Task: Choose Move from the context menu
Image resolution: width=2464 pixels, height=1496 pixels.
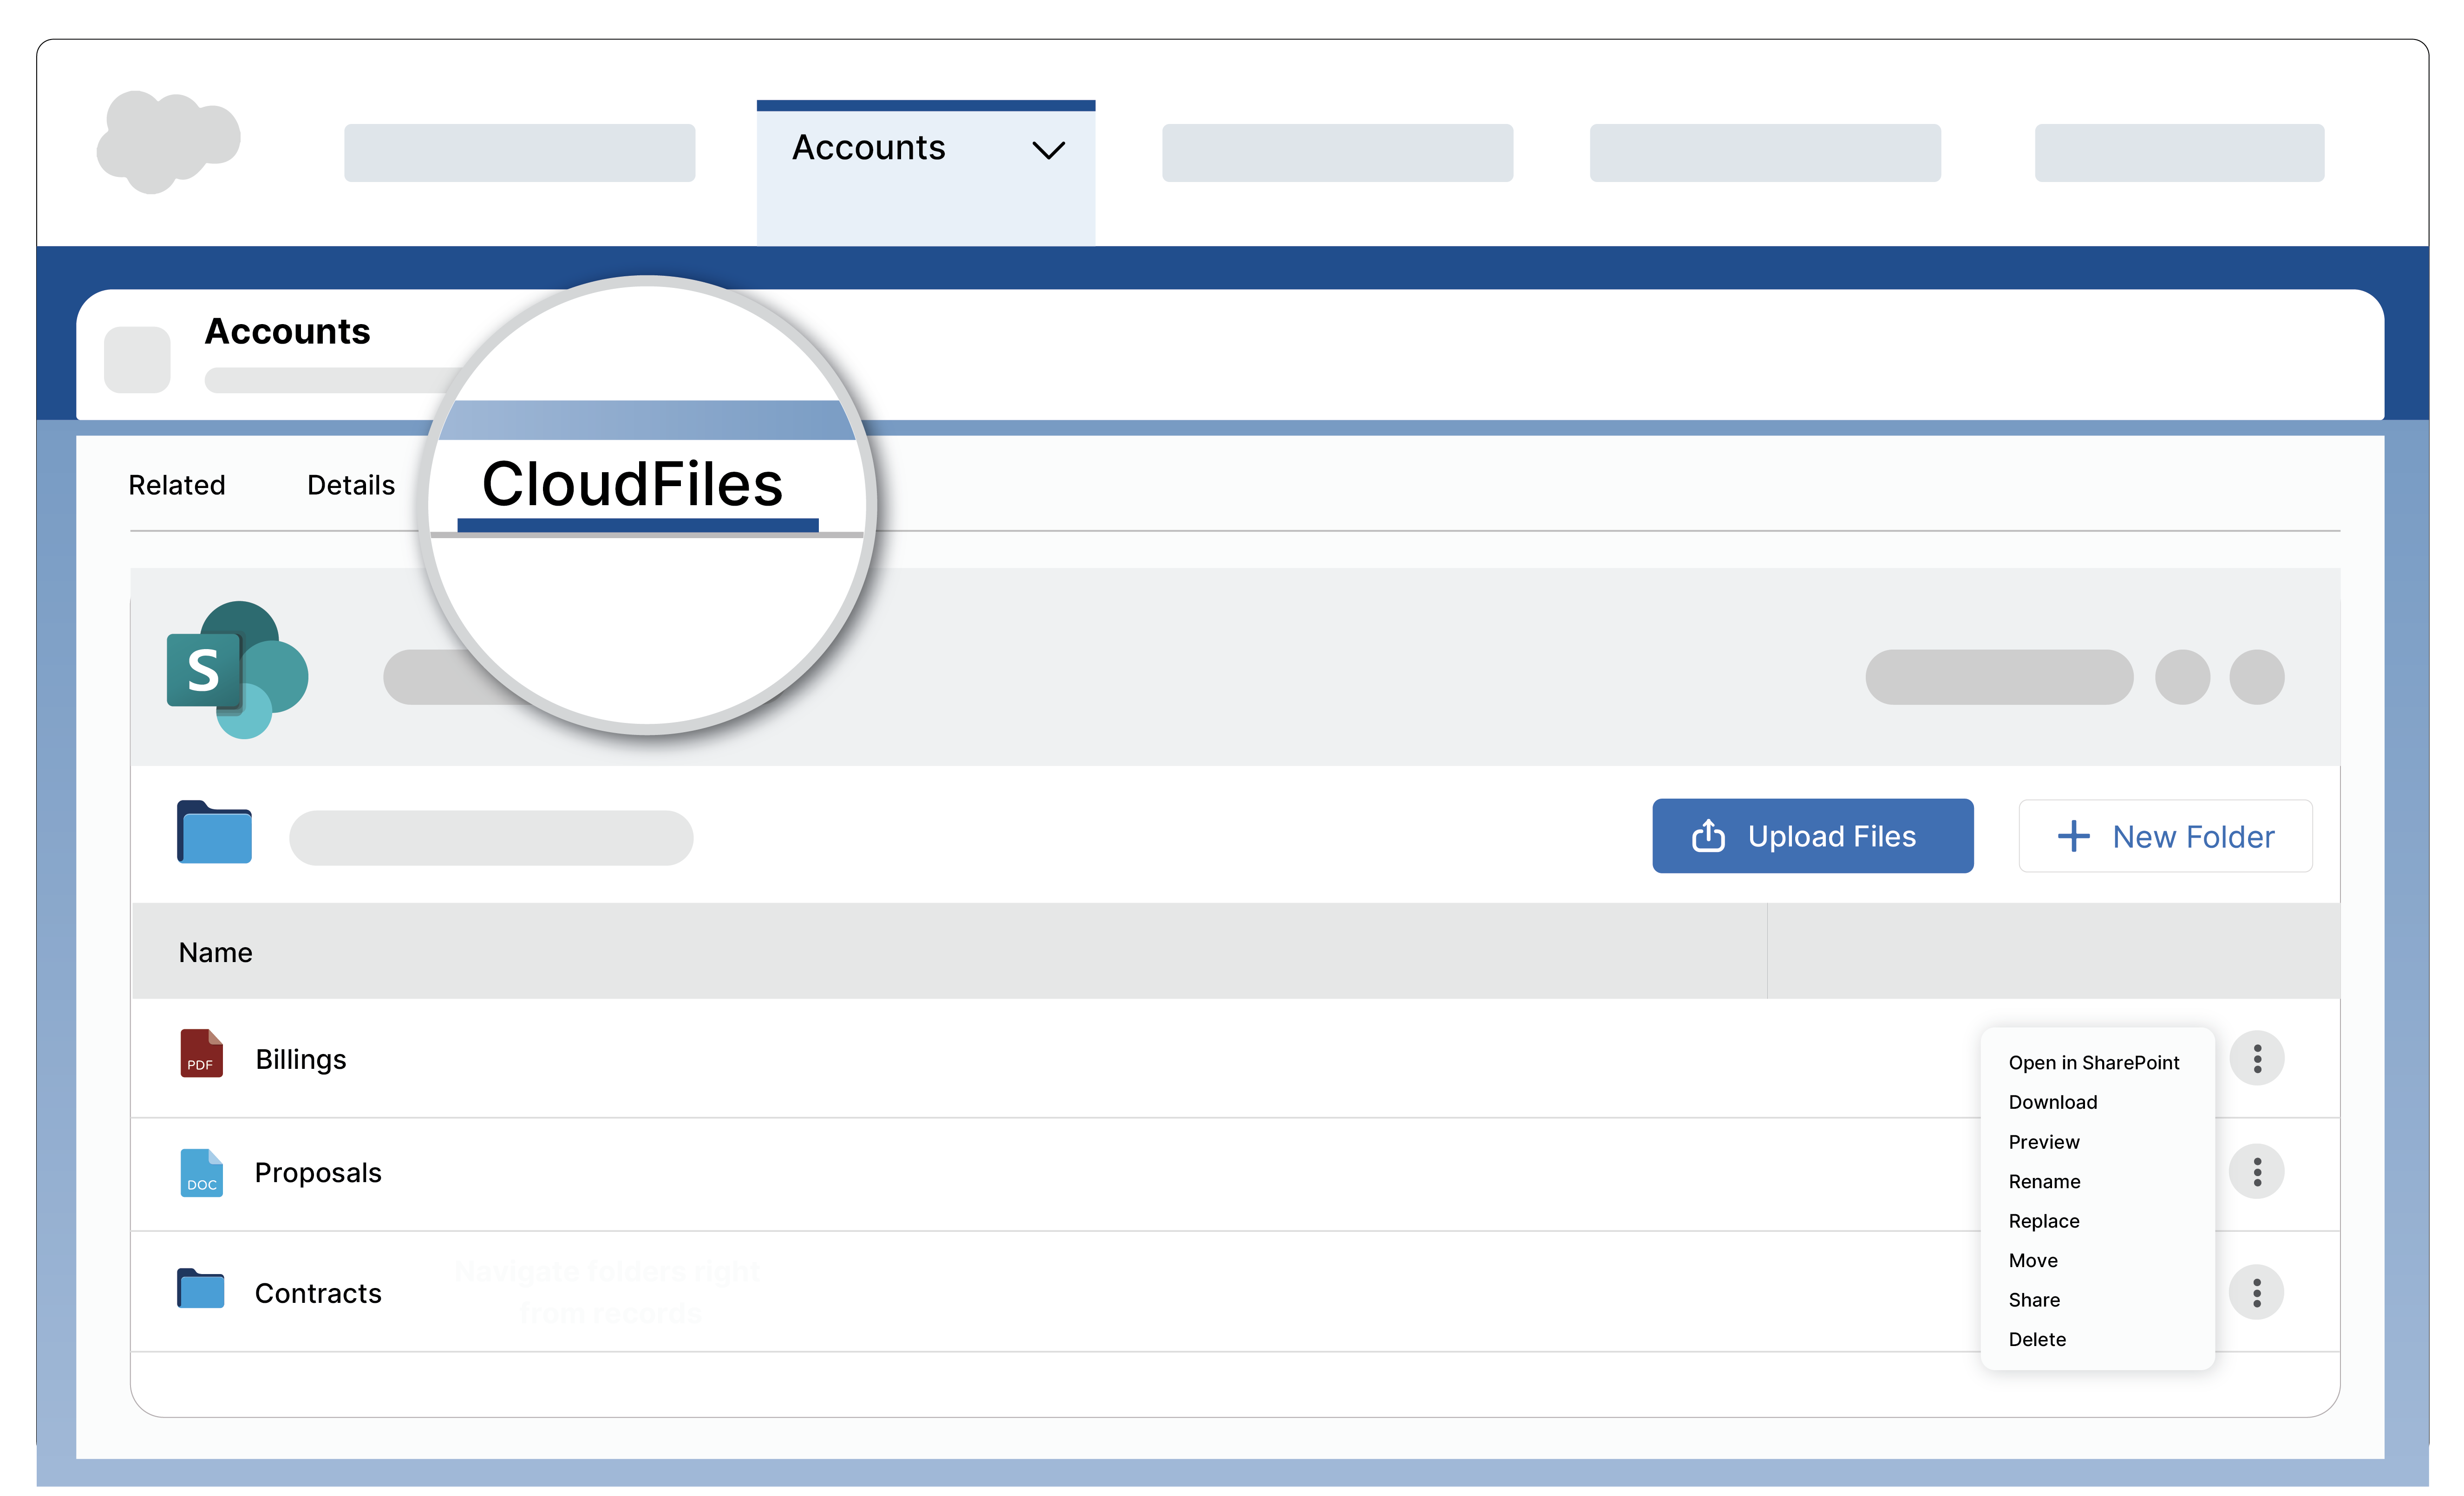Action: pyautogui.click(x=2033, y=1260)
